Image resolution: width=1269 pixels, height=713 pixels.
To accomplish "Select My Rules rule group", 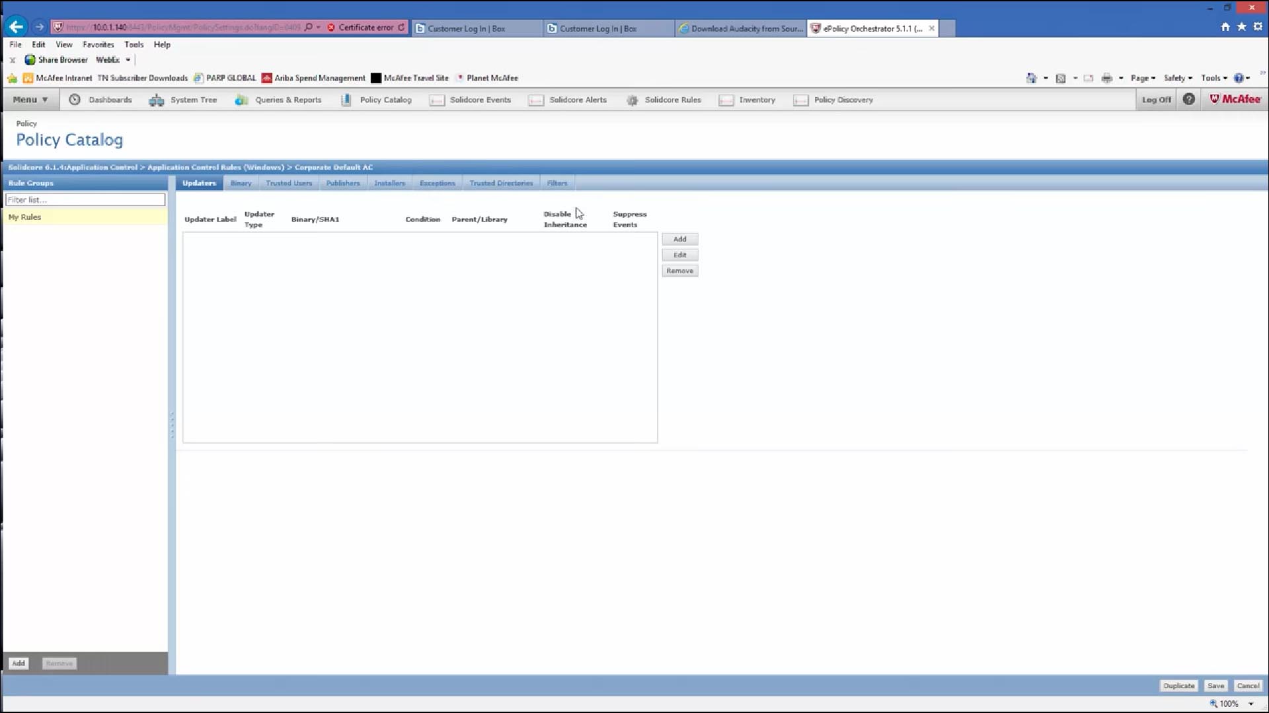I will 25,217.
